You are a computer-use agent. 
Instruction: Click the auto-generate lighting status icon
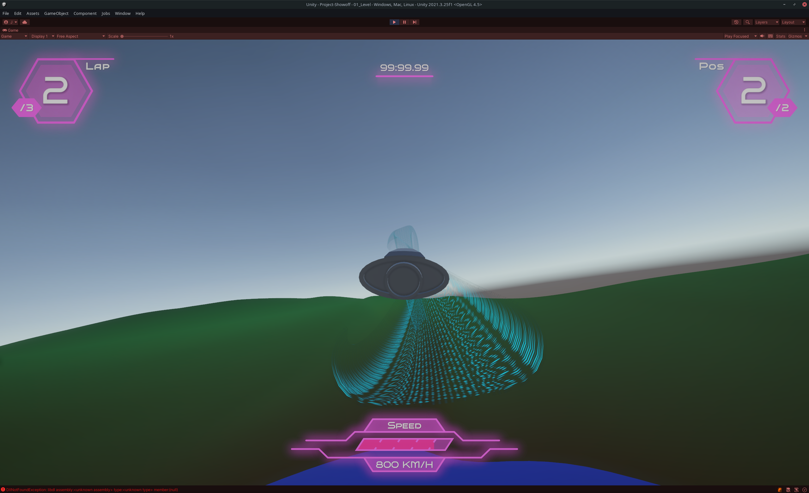(796, 490)
